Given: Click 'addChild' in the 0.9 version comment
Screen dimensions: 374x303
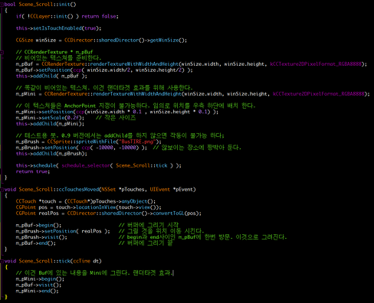Looking at the screenshot, I should pos(116,135).
